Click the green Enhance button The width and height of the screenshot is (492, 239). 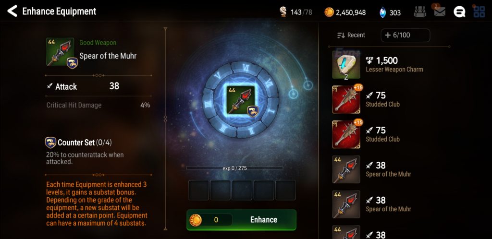(x=241, y=220)
